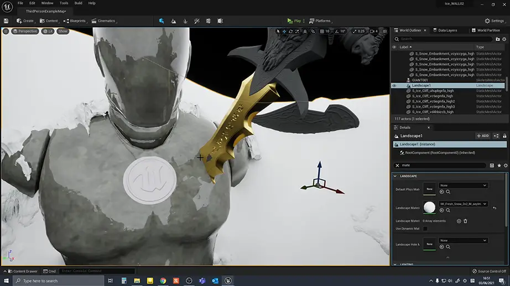Clear the 'mate' search filter
Screen dimensions: 510x286
point(397,166)
